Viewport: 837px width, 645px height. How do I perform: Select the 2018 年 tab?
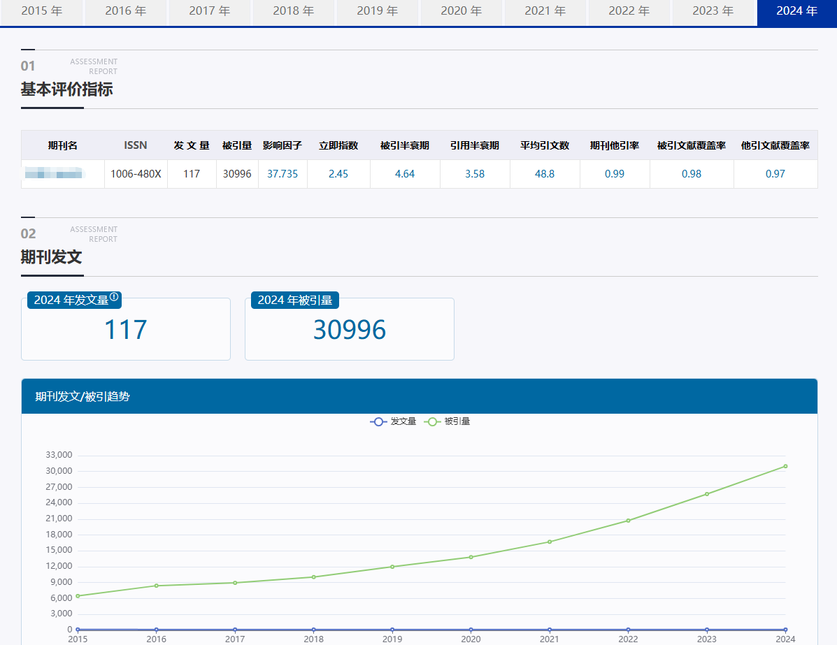pos(294,12)
